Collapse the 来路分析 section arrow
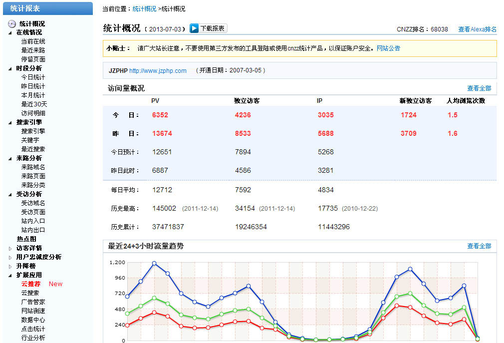This screenshot has height=343, width=504. tap(10, 158)
